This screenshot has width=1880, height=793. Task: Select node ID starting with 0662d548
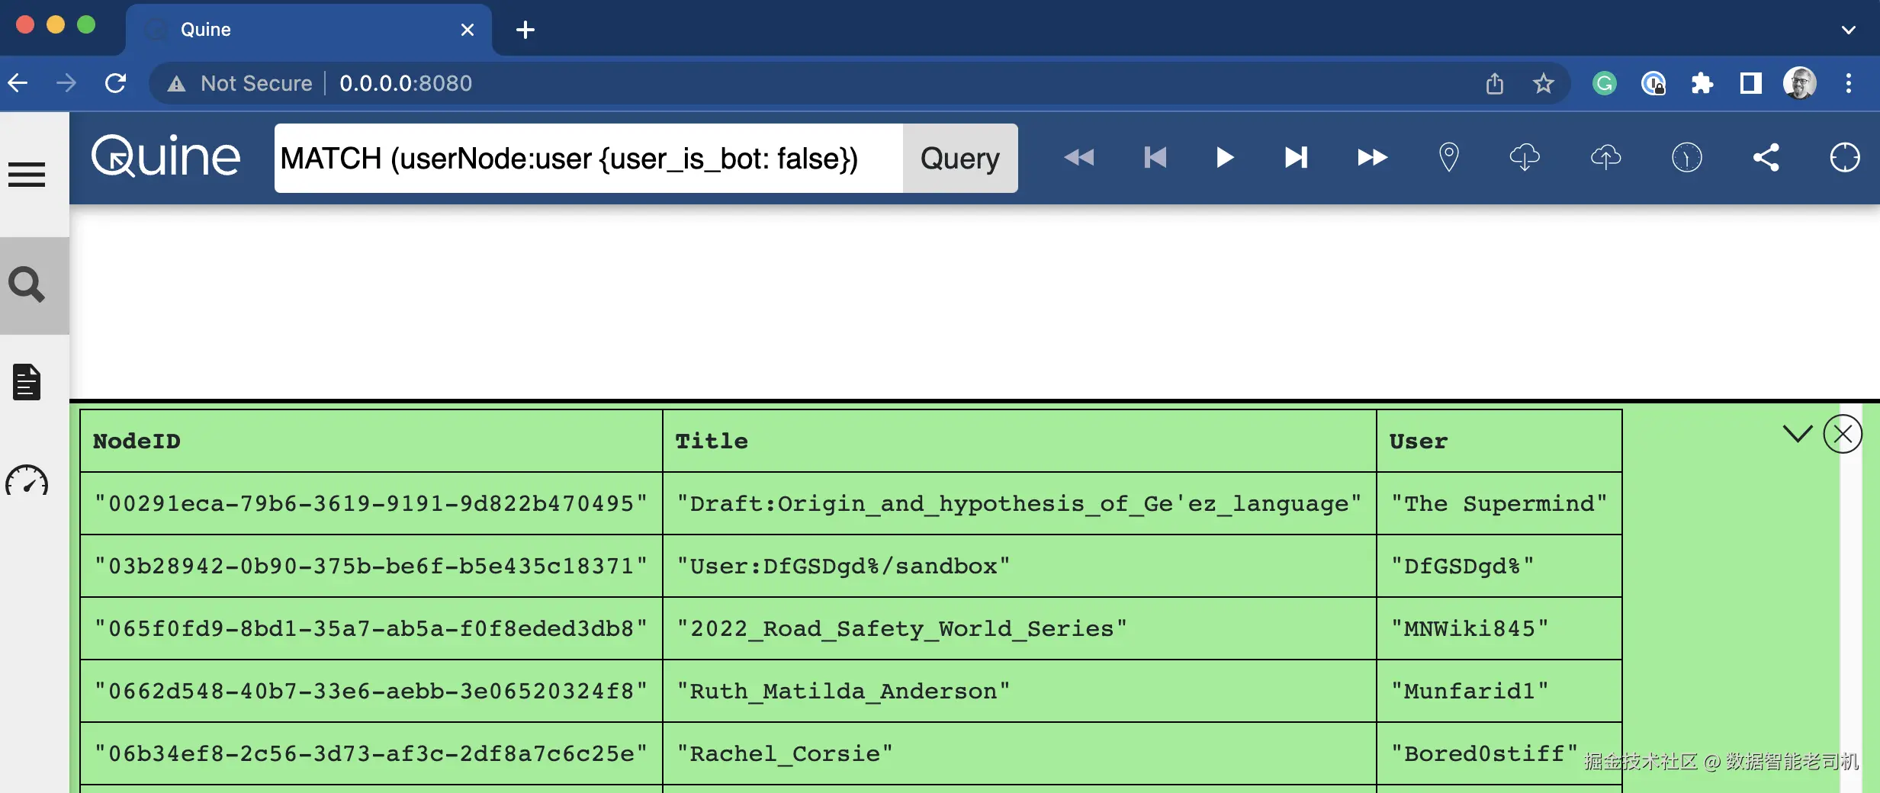point(371,691)
